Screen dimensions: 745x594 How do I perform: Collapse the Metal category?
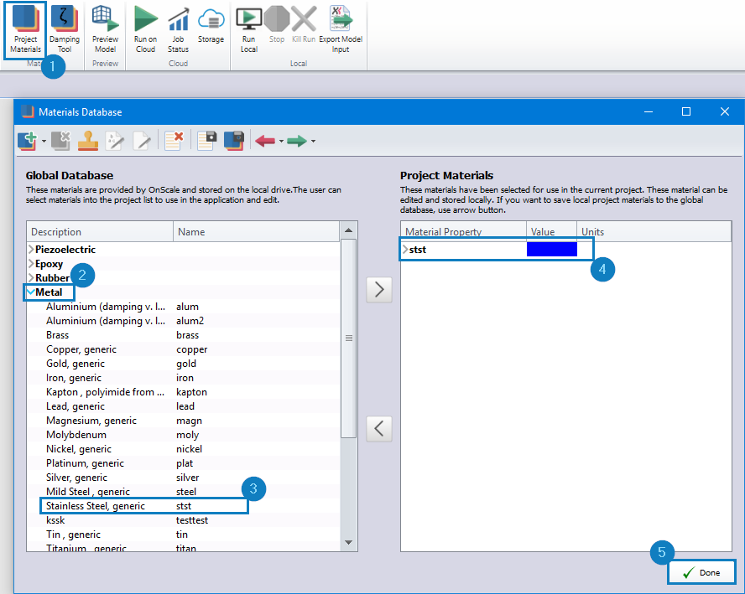point(31,292)
